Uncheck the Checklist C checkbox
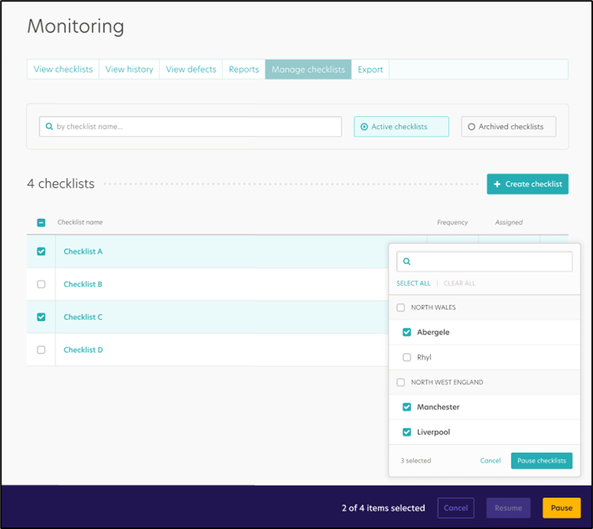This screenshot has width=593, height=529. [x=41, y=316]
